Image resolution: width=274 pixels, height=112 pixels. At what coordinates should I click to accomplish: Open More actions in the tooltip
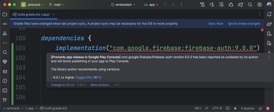[x=101, y=85]
